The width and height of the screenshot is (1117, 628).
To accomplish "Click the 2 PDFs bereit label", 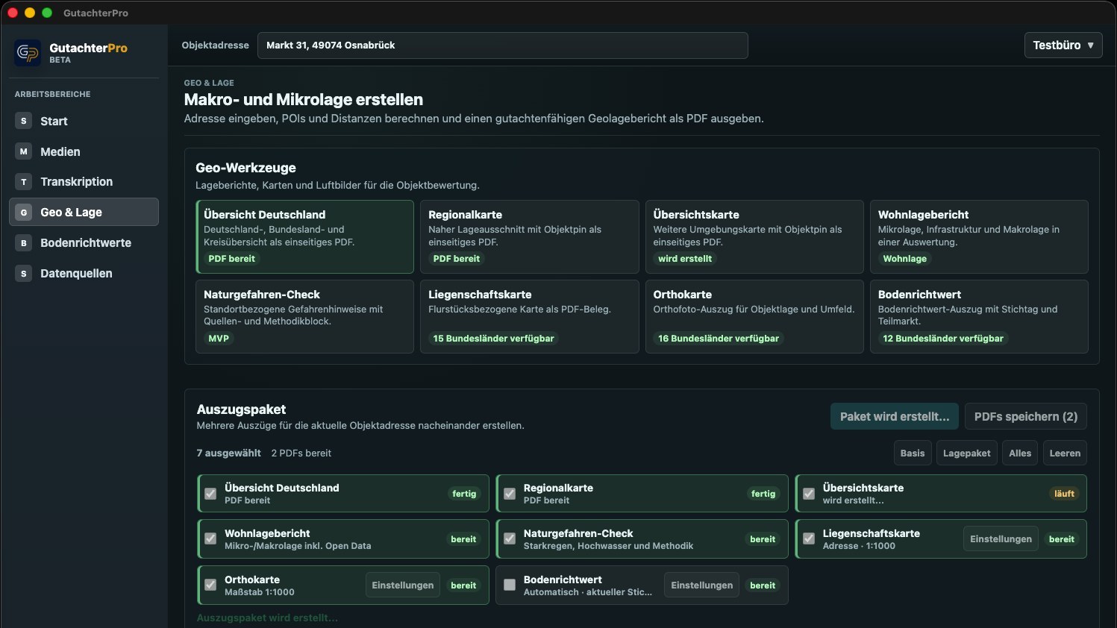I will [x=301, y=453].
